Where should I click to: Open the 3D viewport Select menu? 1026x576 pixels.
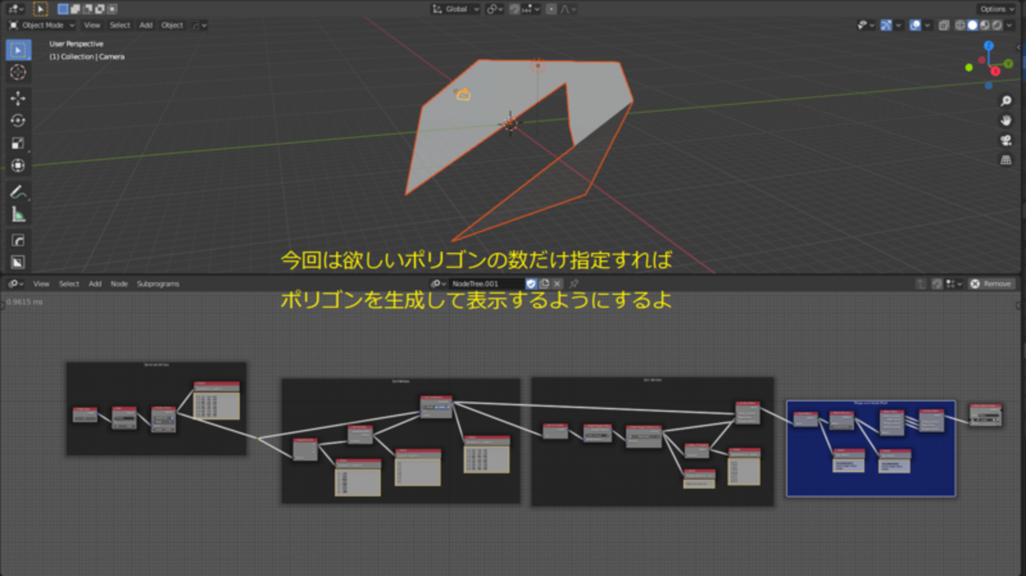click(x=120, y=25)
